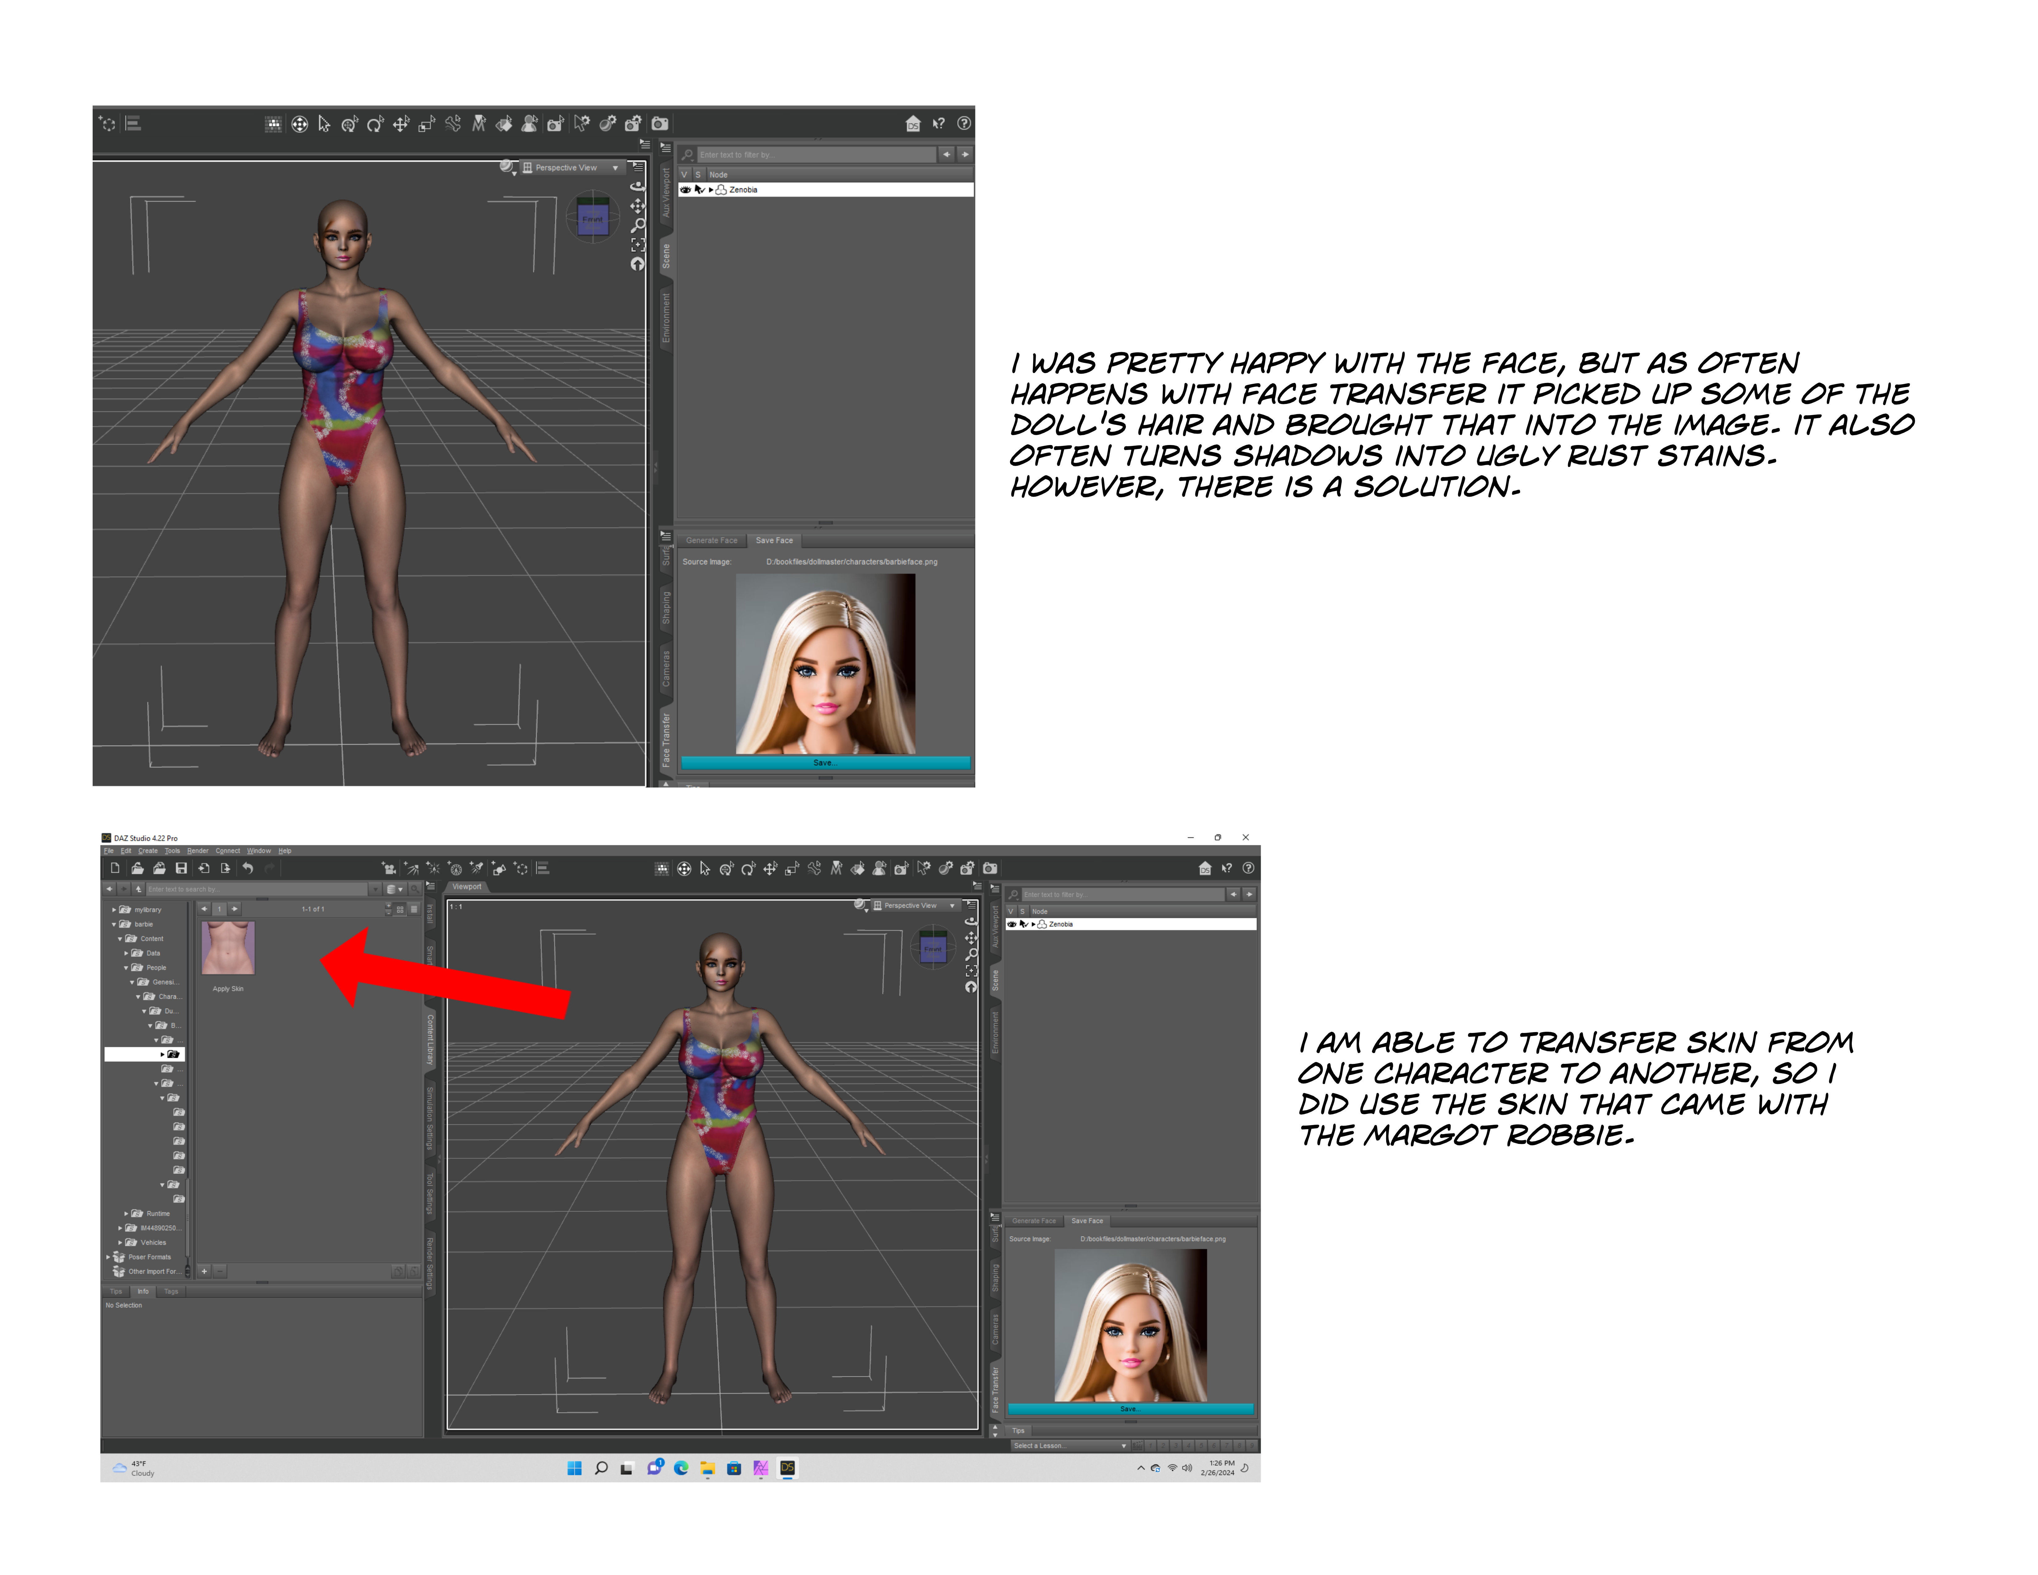The width and height of the screenshot is (2038, 1575).
Task: Select Apply Skin thumbnail in content library
Action: click(228, 948)
